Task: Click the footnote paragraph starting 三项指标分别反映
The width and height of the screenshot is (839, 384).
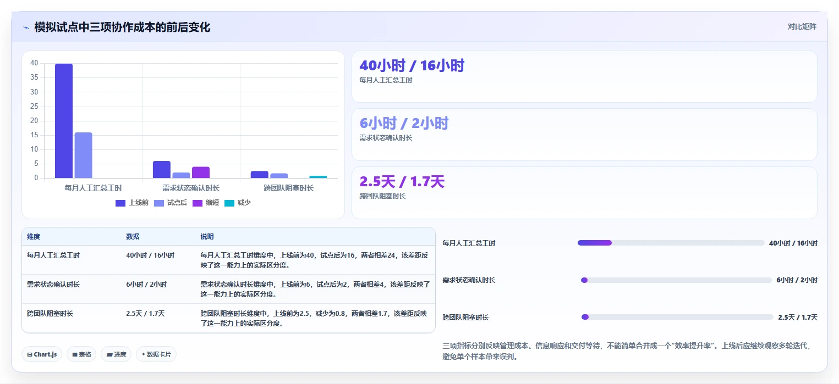Action: 627,351
